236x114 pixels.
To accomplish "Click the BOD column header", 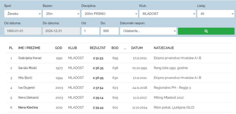I will 115,48.
